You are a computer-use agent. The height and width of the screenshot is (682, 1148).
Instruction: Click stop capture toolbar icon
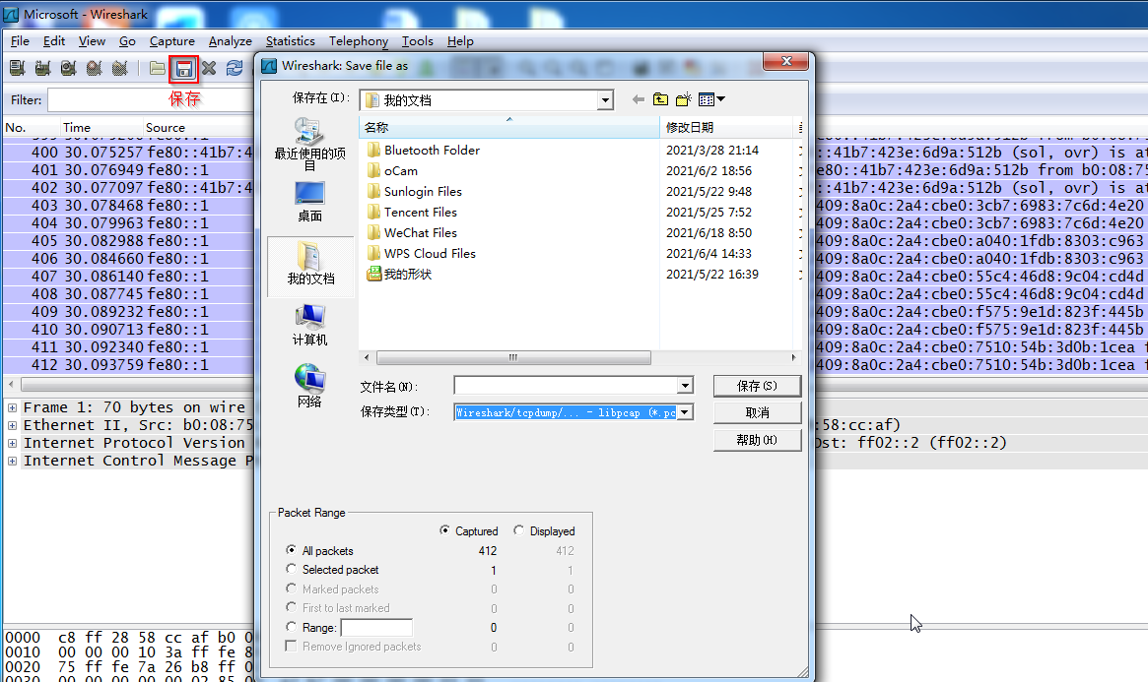(x=95, y=69)
